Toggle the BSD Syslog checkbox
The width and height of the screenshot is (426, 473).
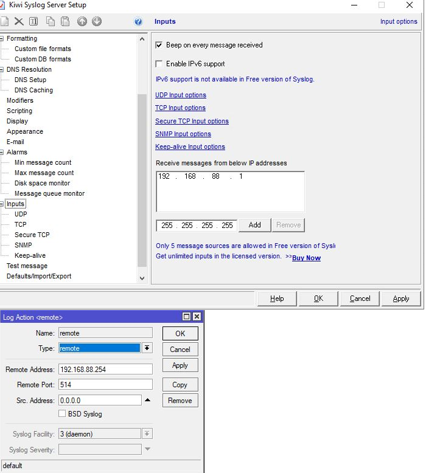pyautogui.click(x=62, y=413)
